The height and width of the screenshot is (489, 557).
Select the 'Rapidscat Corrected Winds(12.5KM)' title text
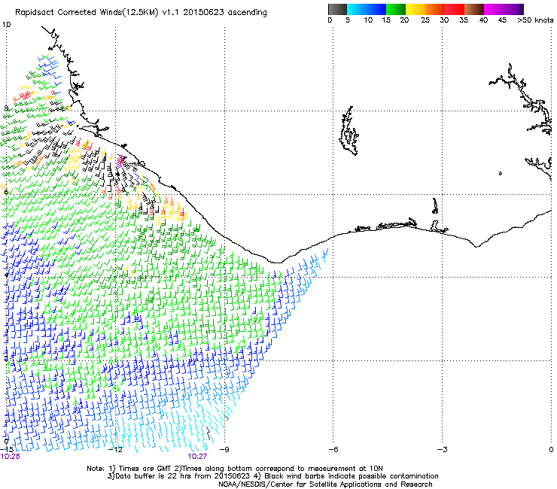pyautogui.click(x=87, y=13)
